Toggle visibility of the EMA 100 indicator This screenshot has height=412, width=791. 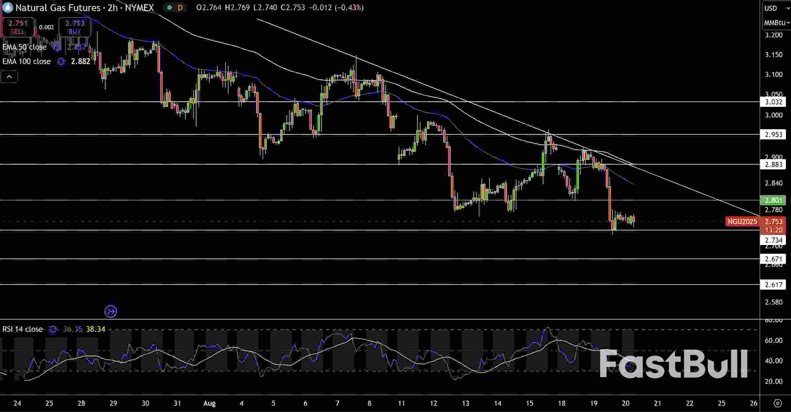(26, 61)
